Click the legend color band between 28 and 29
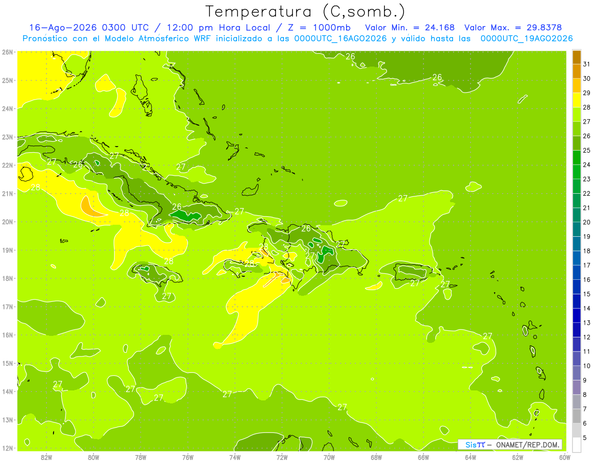The height and width of the screenshot is (464, 600). [x=576, y=100]
